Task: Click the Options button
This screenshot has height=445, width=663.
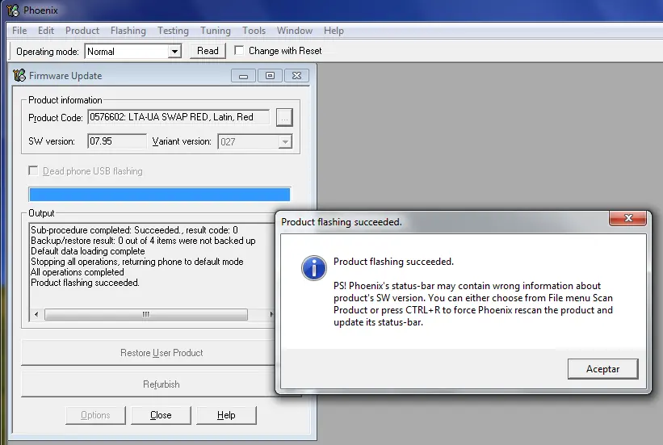Action: tap(95, 415)
